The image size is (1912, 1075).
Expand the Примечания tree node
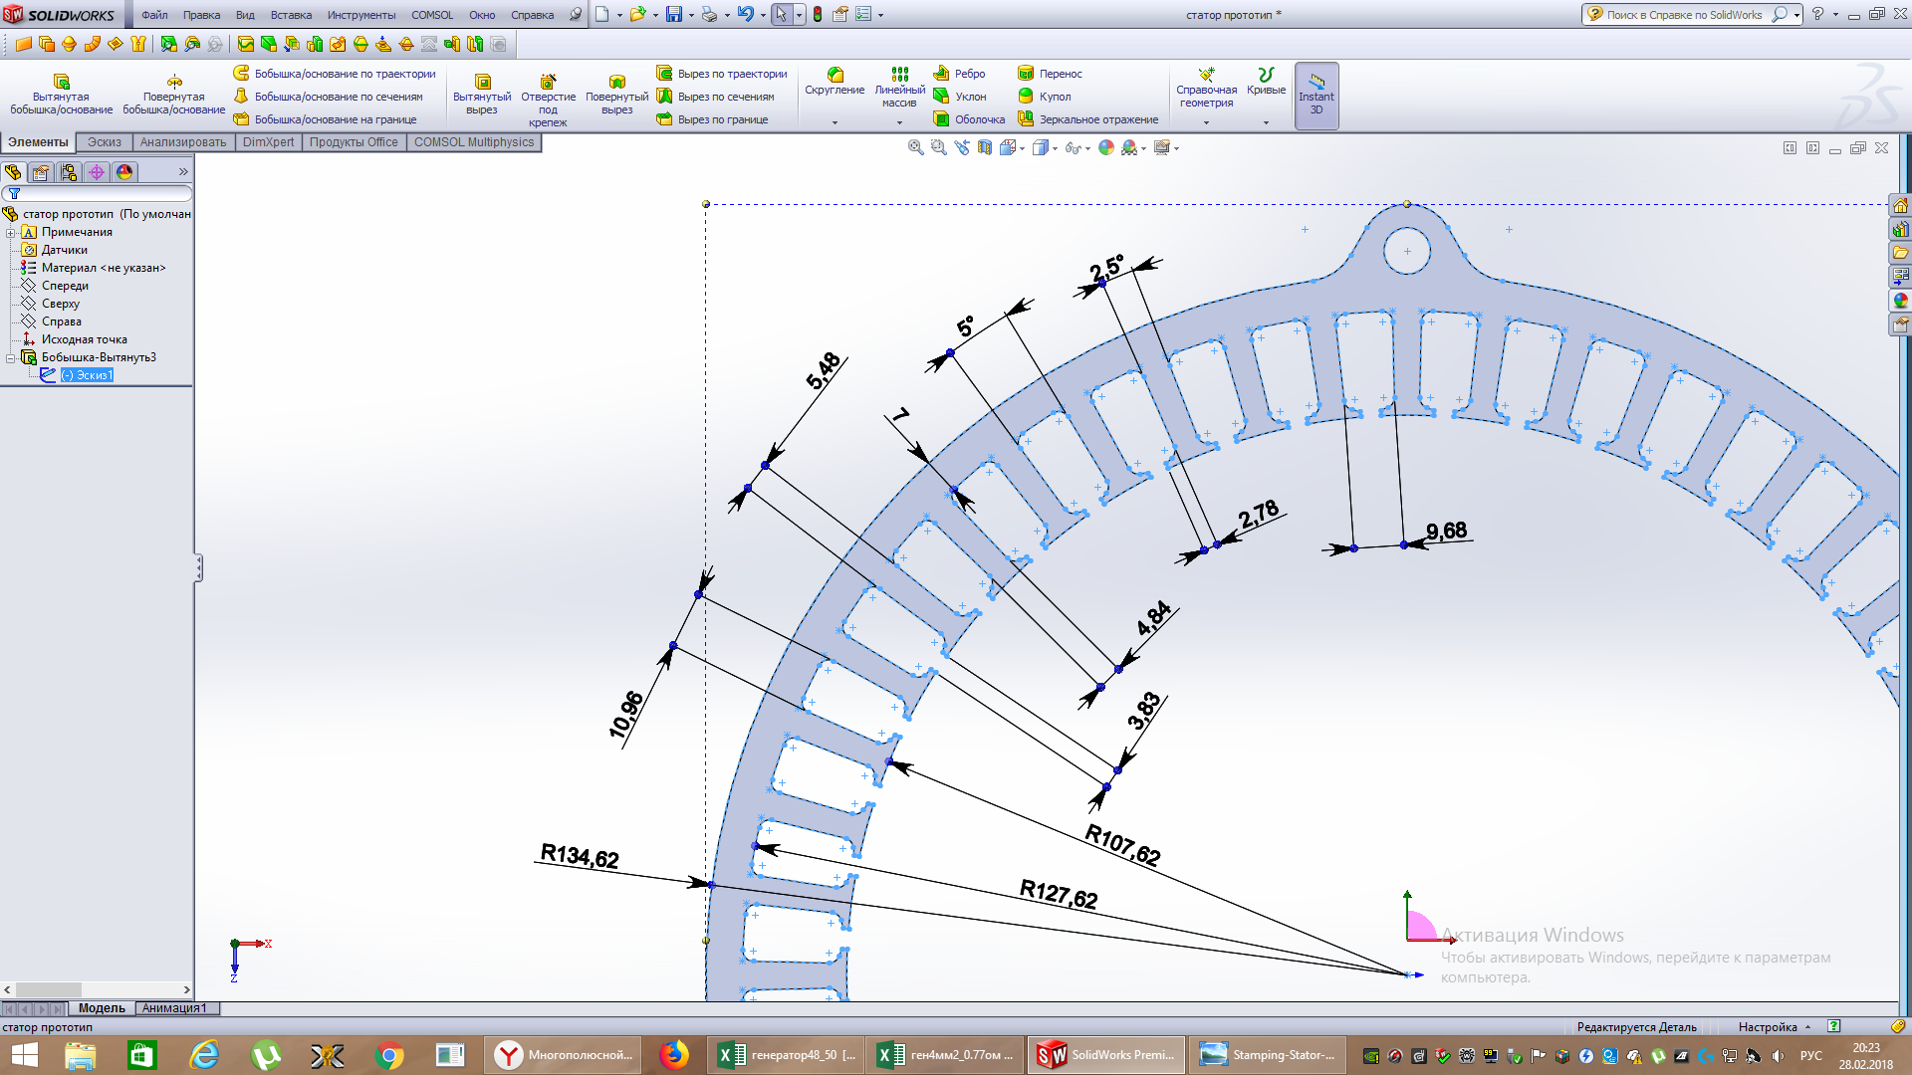[10, 232]
